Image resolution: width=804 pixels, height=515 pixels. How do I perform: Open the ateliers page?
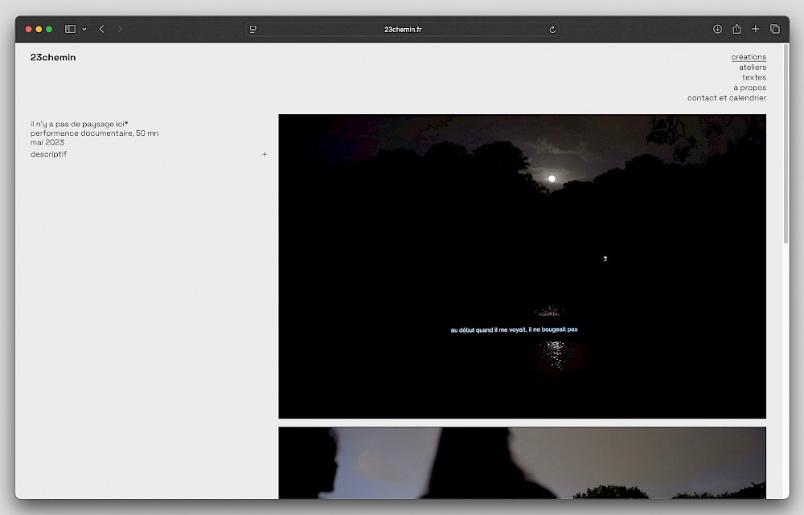[x=753, y=67]
